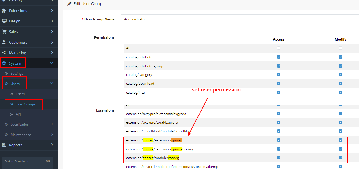Click the catalog/attribute permission row label
359x169 pixels.
[139, 57]
